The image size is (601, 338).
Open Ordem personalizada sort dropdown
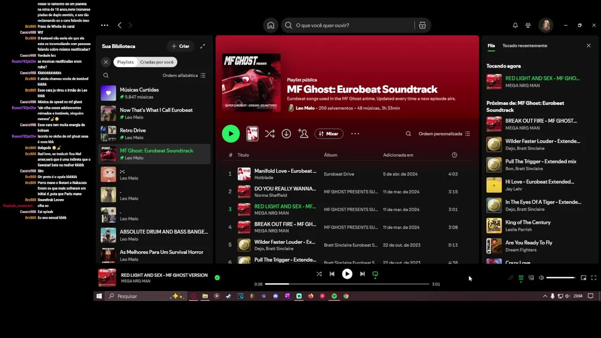444,134
